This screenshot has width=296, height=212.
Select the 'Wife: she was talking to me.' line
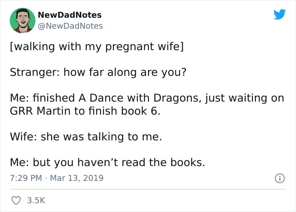coord(86,137)
